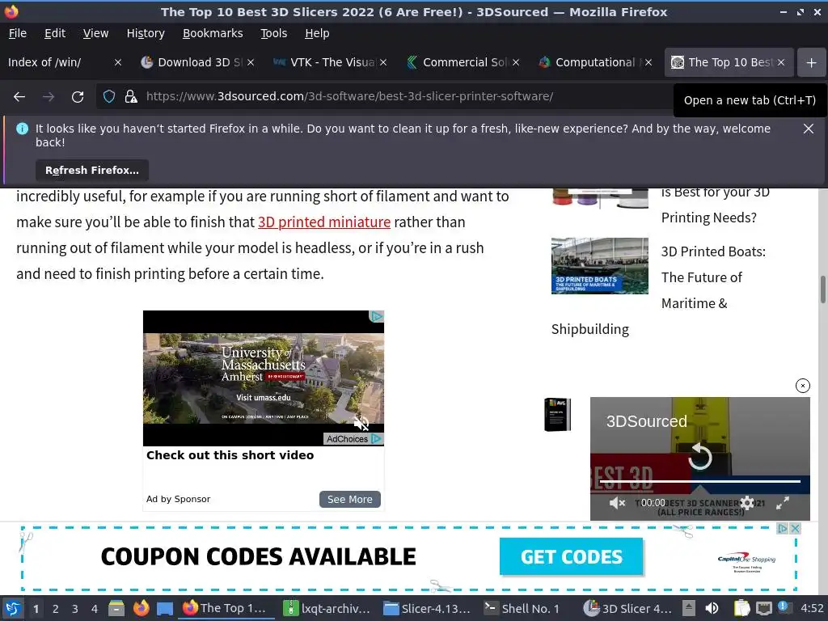Viewport: 828px width, 621px height.
Task: Replay the 3DSourced video
Action: click(699, 457)
